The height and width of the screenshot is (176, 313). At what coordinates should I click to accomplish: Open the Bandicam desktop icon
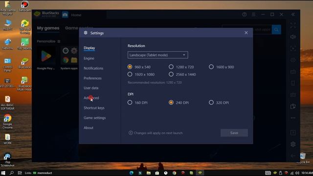point(25,6)
